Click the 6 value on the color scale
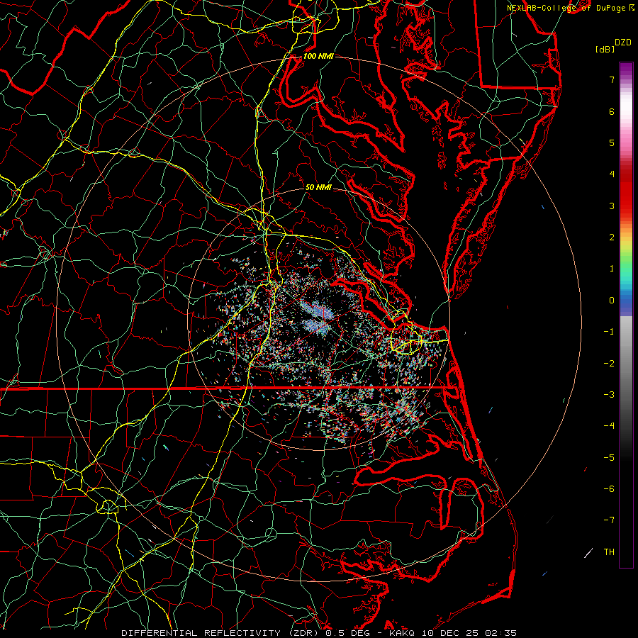638x638 pixels. [x=612, y=111]
